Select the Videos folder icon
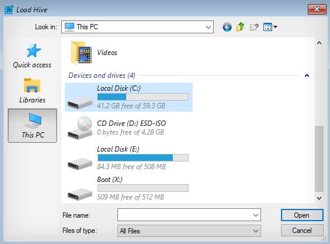The height and width of the screenshot is (244, 330). click(x=81, y=53)
